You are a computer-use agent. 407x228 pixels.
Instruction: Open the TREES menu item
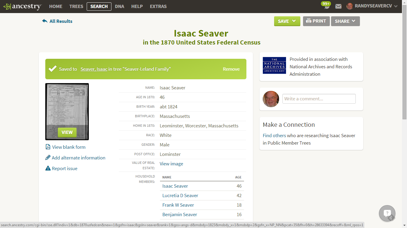coord(76,6)
